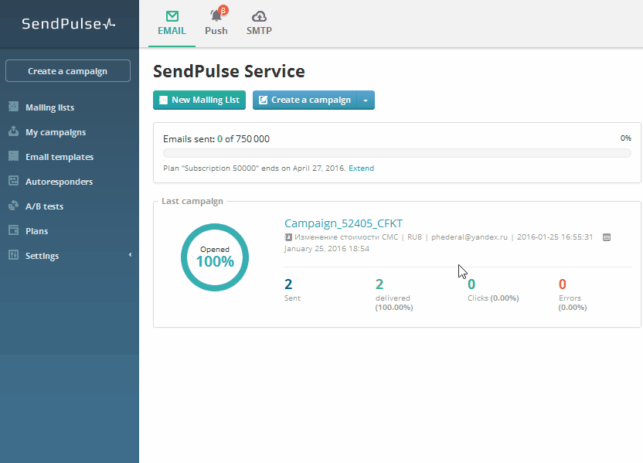Open Mailing lists in the sidebar
The image size is (643, 463).
(50, 107)
